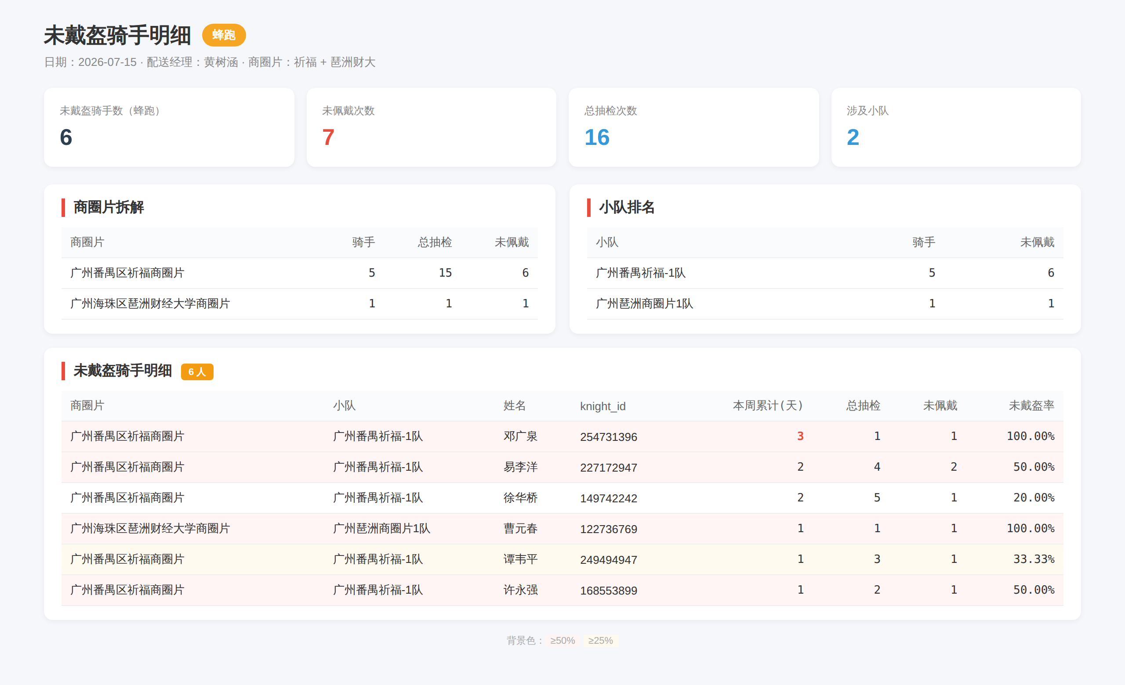Click the date and manager subtitle line
1125x685 pixels.
[x=210, y=62]
